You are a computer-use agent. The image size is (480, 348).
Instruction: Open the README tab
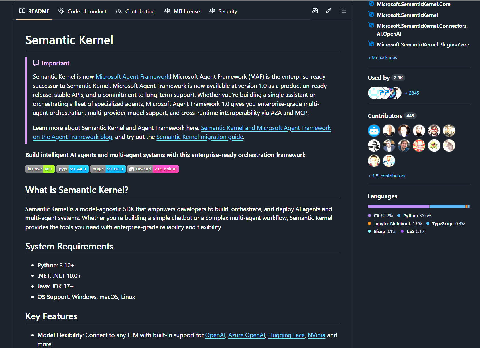34,11
